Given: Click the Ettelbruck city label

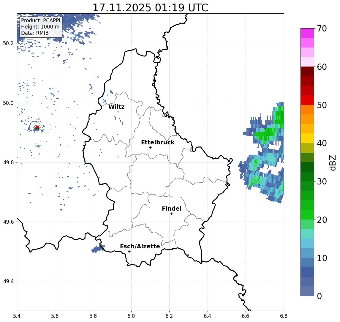Looking at the screenshot, I should click(x=158, y=142).
